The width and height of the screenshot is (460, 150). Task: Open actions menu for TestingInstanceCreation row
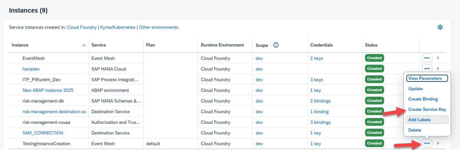427,143
